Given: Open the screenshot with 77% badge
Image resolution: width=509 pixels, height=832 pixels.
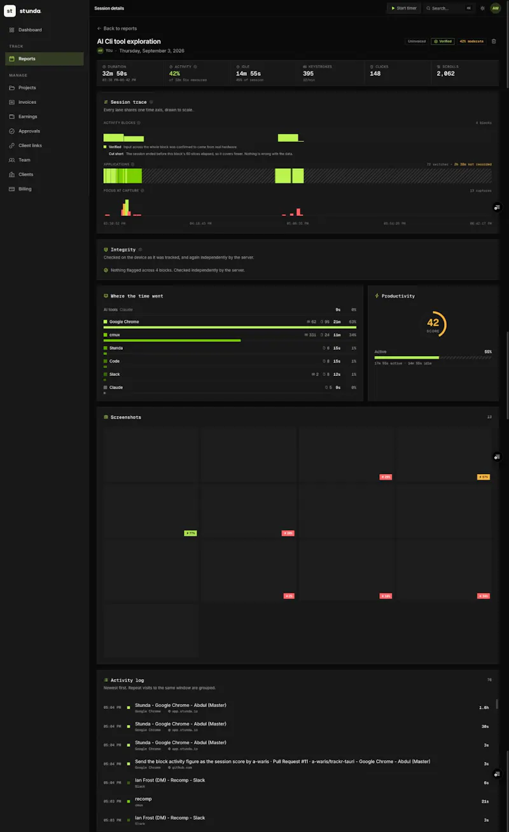Looking at the screenshot, I should [x=151, y=510].
